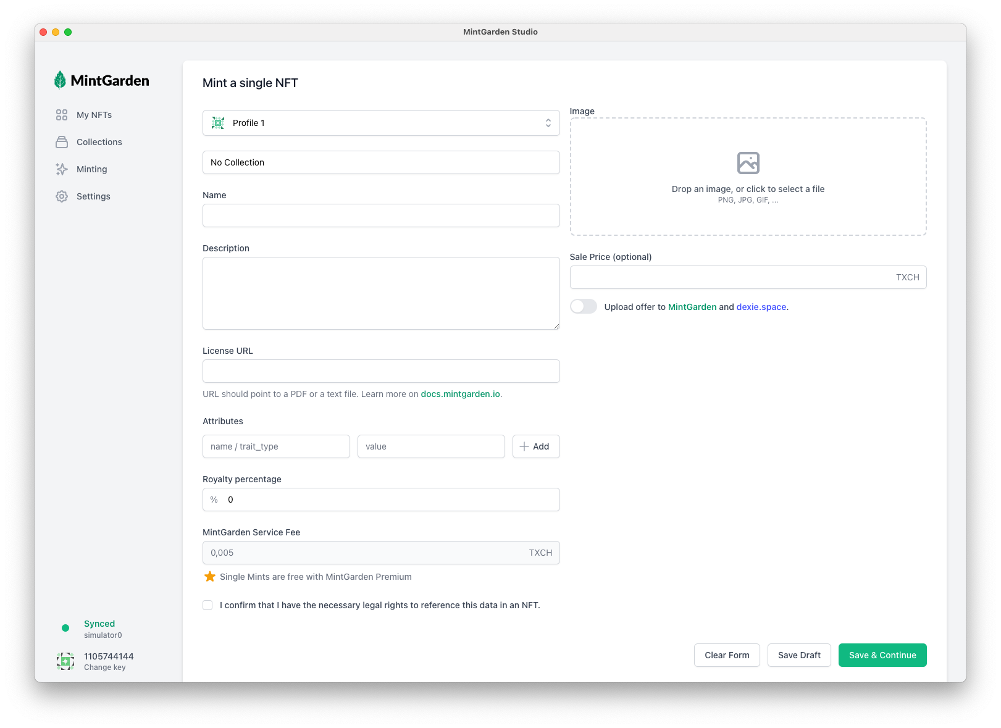Click Change key under wallet fingerprint
Viewport: 1001px width, 728px height.
tap(105, 667)
